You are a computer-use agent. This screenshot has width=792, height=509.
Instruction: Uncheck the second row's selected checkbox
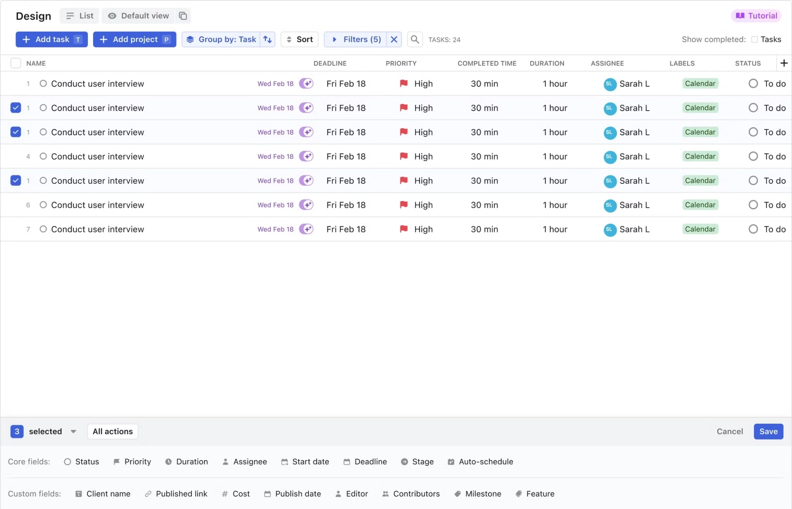[x=16, y=108]
